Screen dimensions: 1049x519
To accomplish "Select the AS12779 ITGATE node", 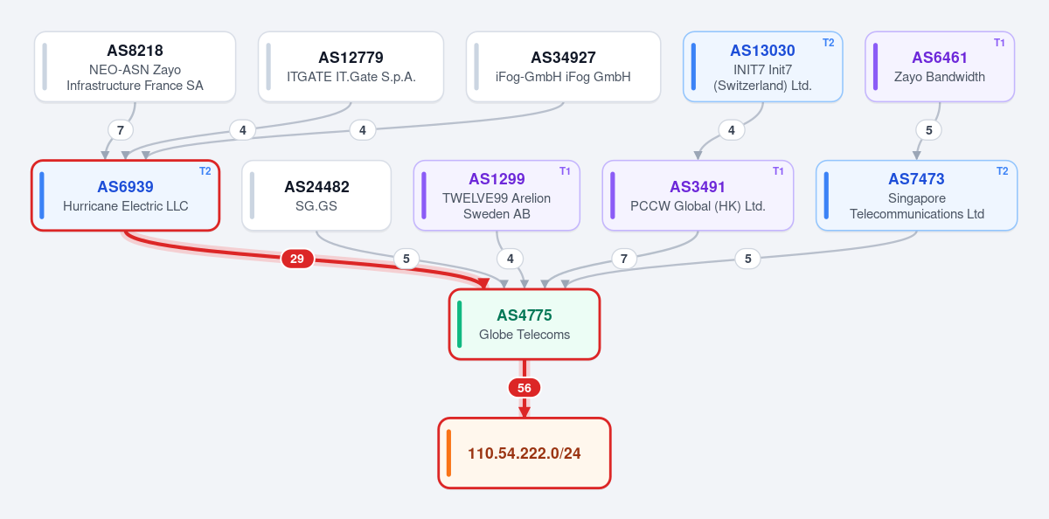I will click(351, 67).
